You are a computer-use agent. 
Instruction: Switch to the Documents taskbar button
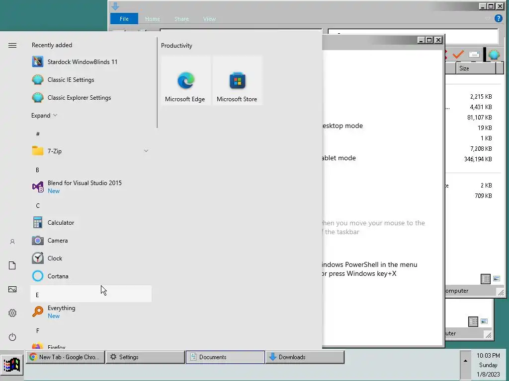[x=225, y=357]
